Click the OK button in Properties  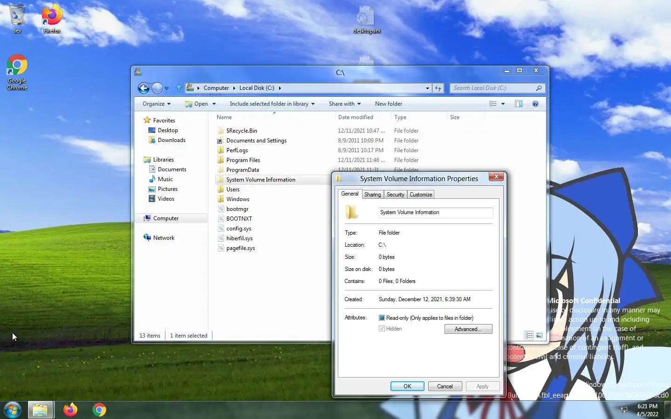point(407,386)
